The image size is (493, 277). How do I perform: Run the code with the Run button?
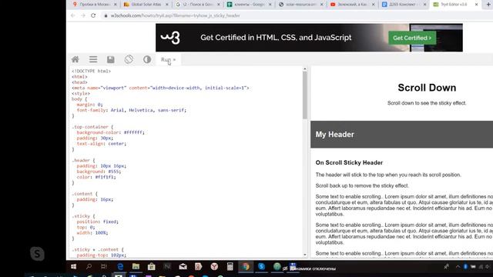pyautogui.click(x=169, y=60)
